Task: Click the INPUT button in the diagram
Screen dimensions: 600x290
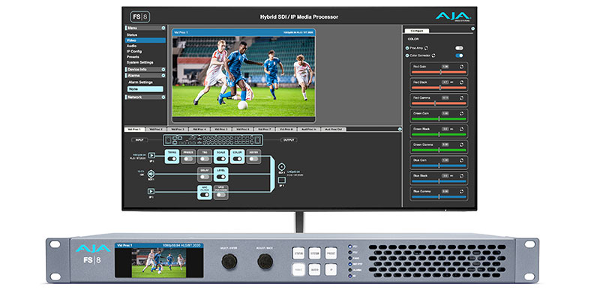Action: click(139, 140)
